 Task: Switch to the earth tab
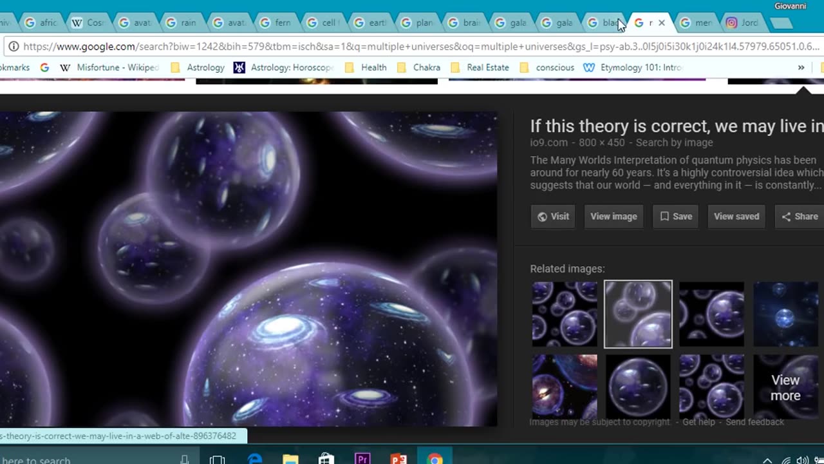click(370, 23)
